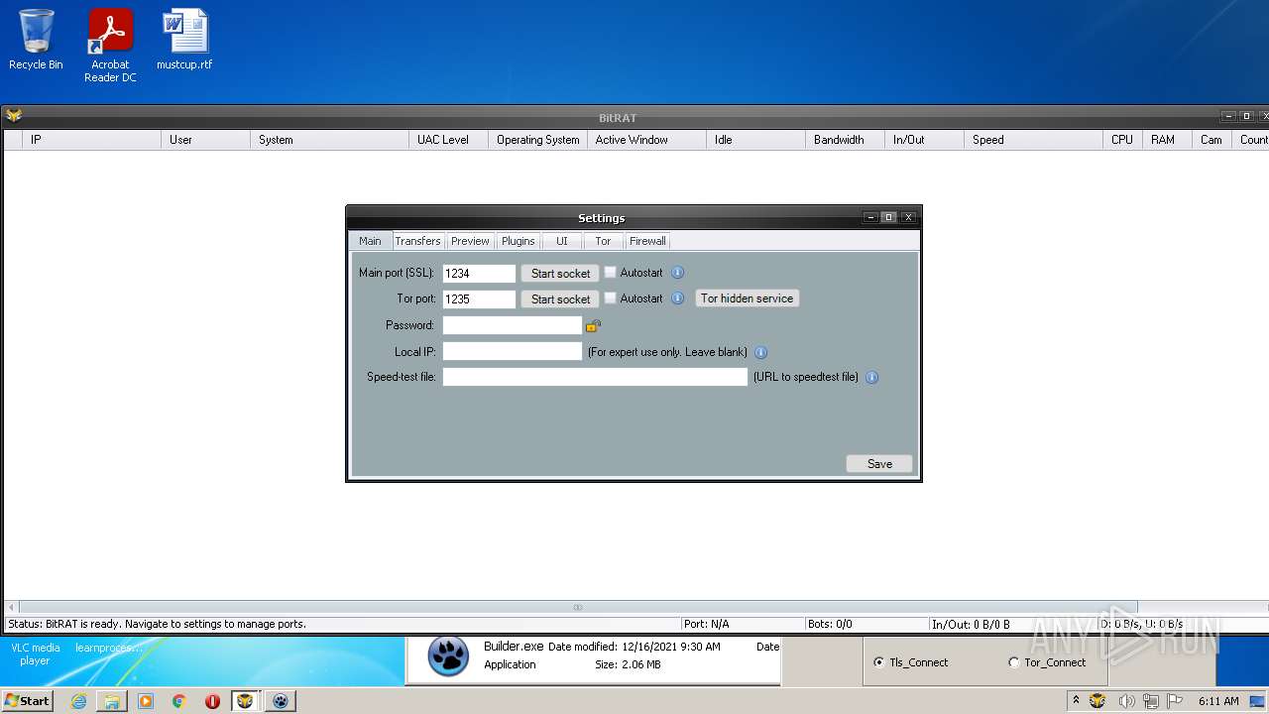Image resolution: width=1269 pixels, height=714 pixels.
Task: Switch to the Main settings tab
Action: tap(370, 241)
